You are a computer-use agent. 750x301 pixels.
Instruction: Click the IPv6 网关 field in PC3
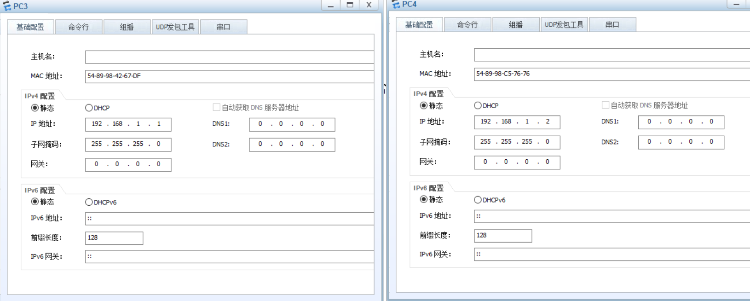(x=230, y=256)
